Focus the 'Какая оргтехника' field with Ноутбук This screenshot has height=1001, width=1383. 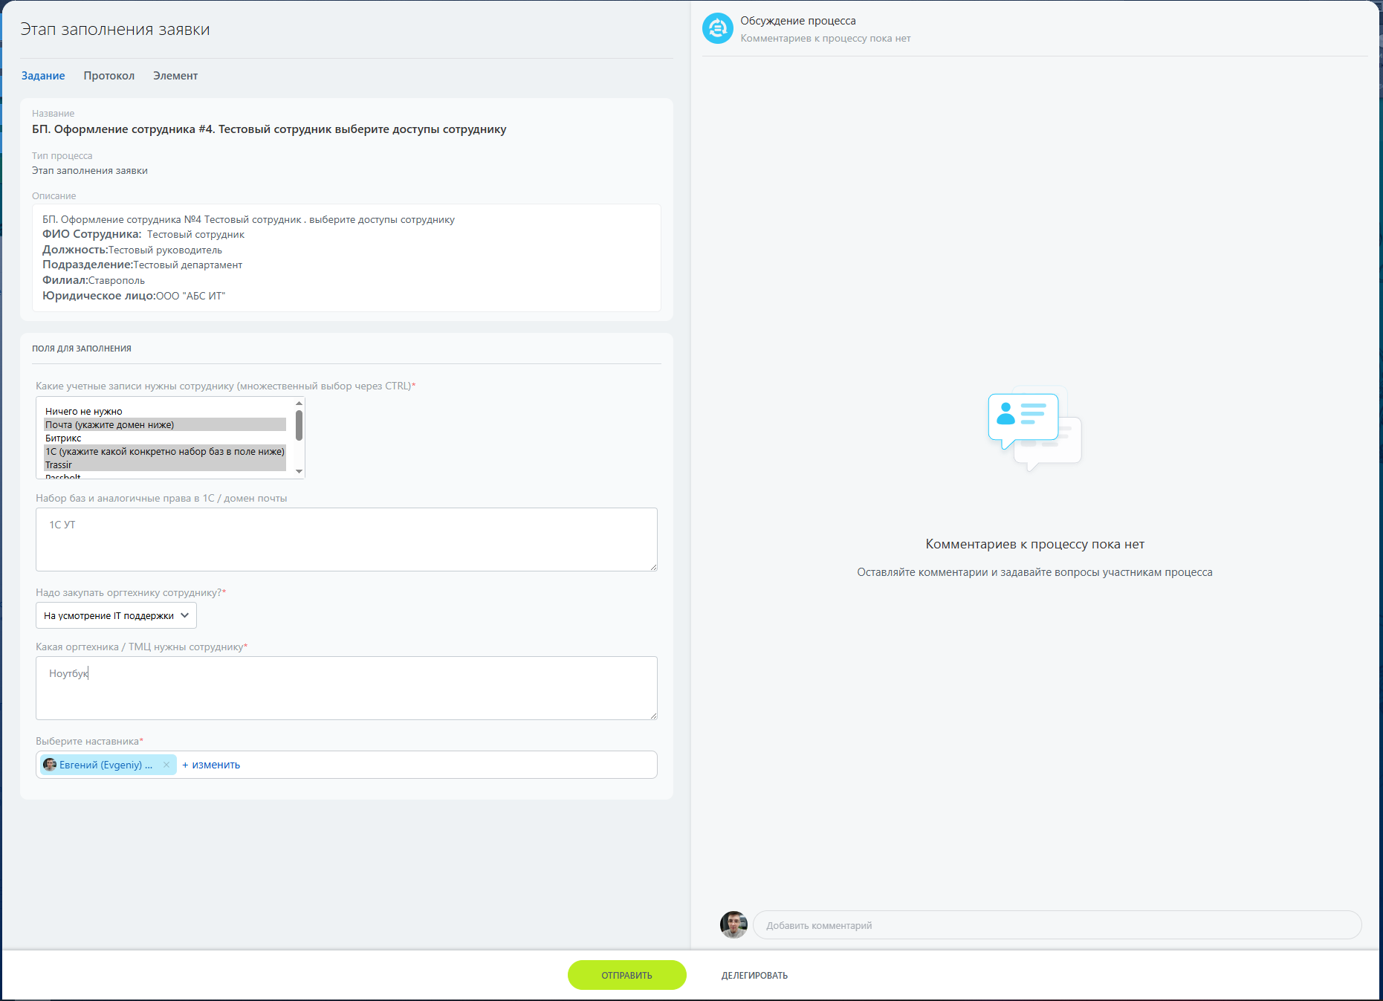(x=346, y=688)
